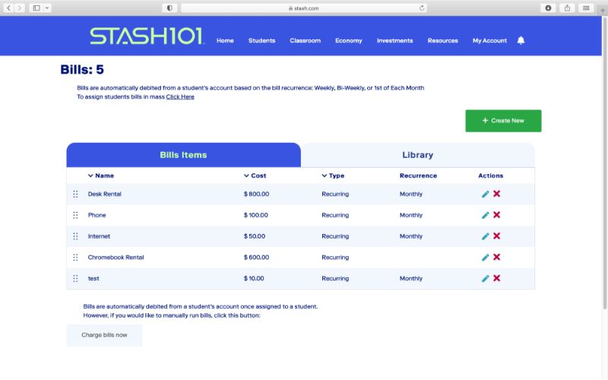Screen dimensions: 608x380
Task: Delete the Phone bill
Action: 497,215
